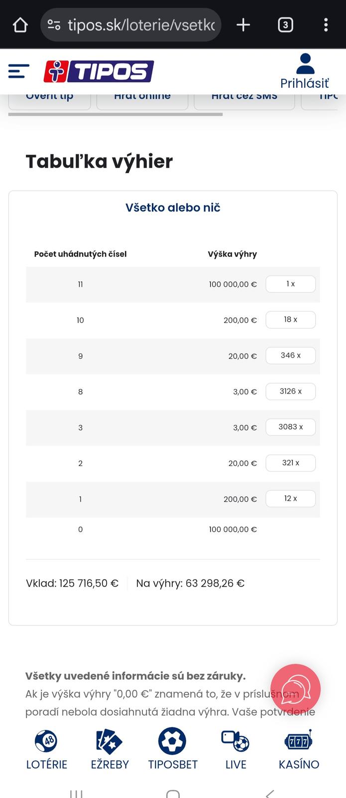Click the 1 x winners button
The width and height of the screenshot is (346, 798).
click(290, 284)
